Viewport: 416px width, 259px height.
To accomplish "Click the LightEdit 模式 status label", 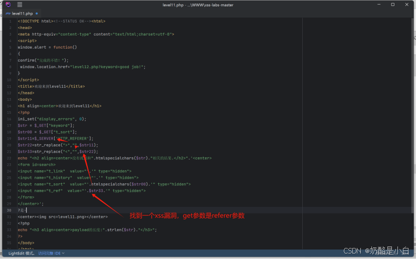I will 21,253.
